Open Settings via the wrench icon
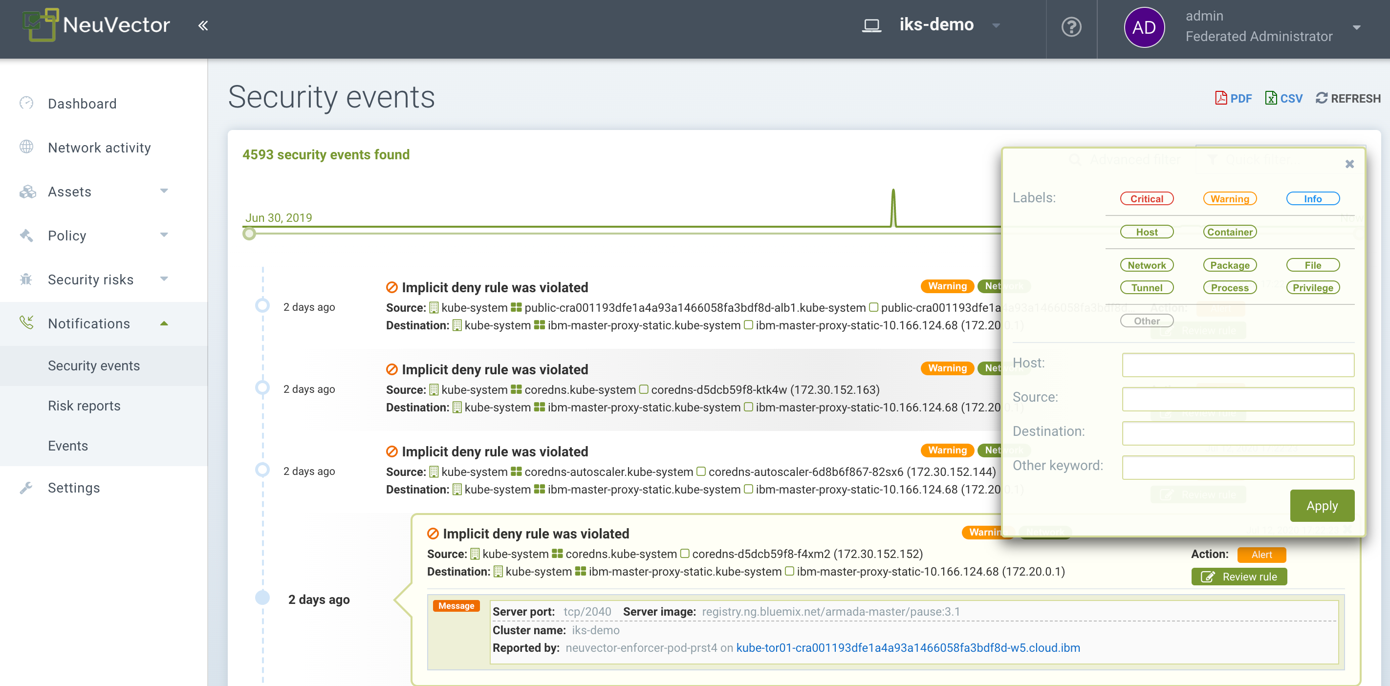The image size is (1390, 686). (x=26, y=488)
